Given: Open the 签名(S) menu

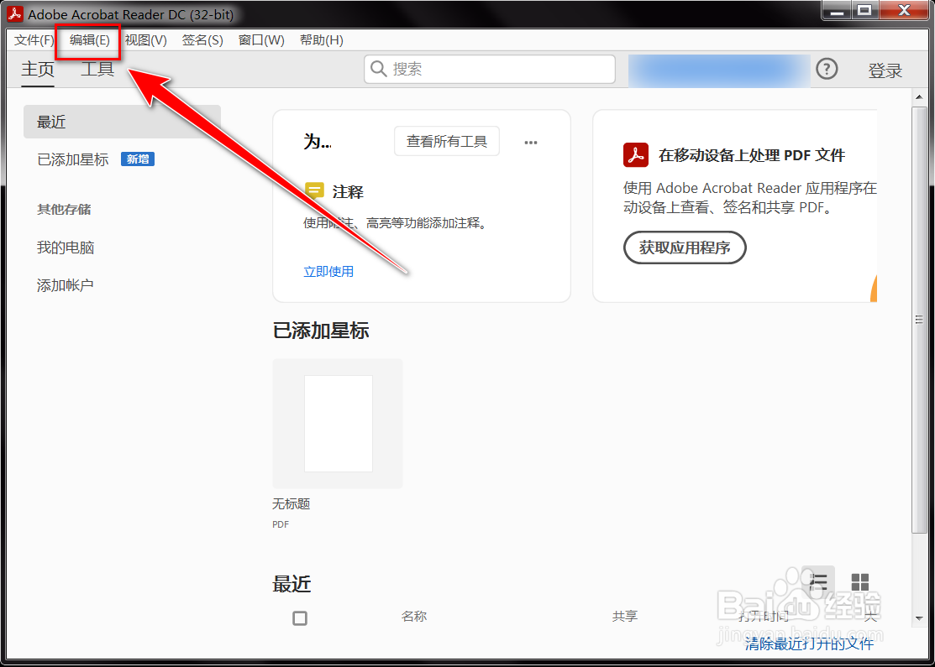Looking at the screenshot, I should pyautogui.click(x=202, y=40).
